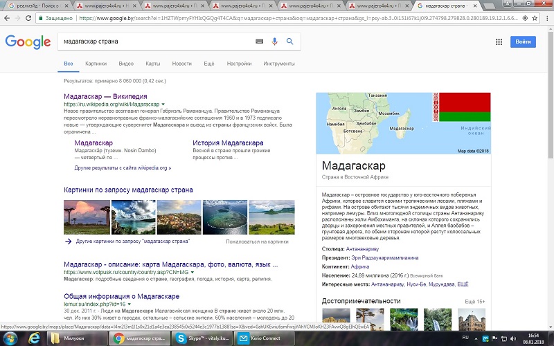This screenshot has width=554, height=346.
Task: Click the magnifying glass search button
Action: pyautogui.click(x=290, y=42)
